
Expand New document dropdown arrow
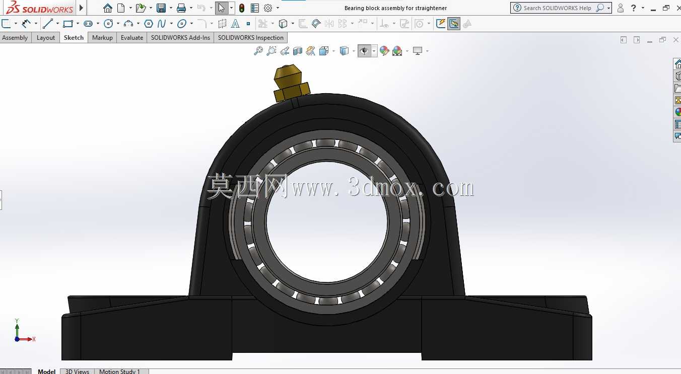[x=130, y=8]
